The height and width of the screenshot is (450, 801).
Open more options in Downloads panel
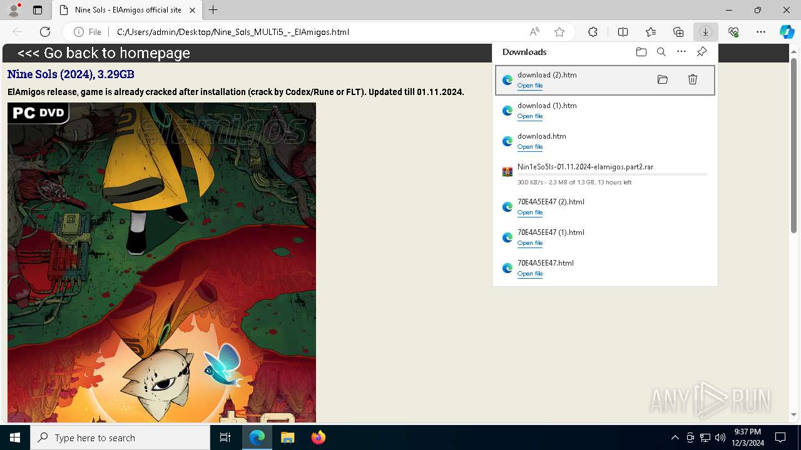tap(681, 52)
